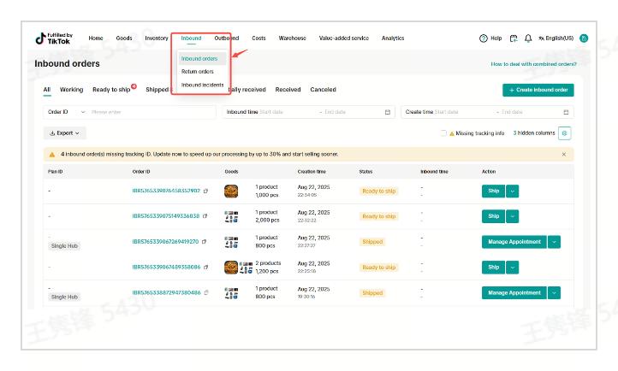Expand Ship options arrow in the 1,000 pcs row
This screenshot has width=618, height=371.
[513, 191]
